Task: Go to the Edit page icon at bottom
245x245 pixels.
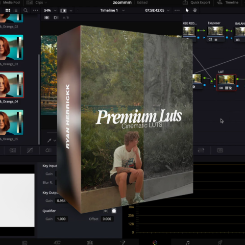Action: click(x=90, y=243)
